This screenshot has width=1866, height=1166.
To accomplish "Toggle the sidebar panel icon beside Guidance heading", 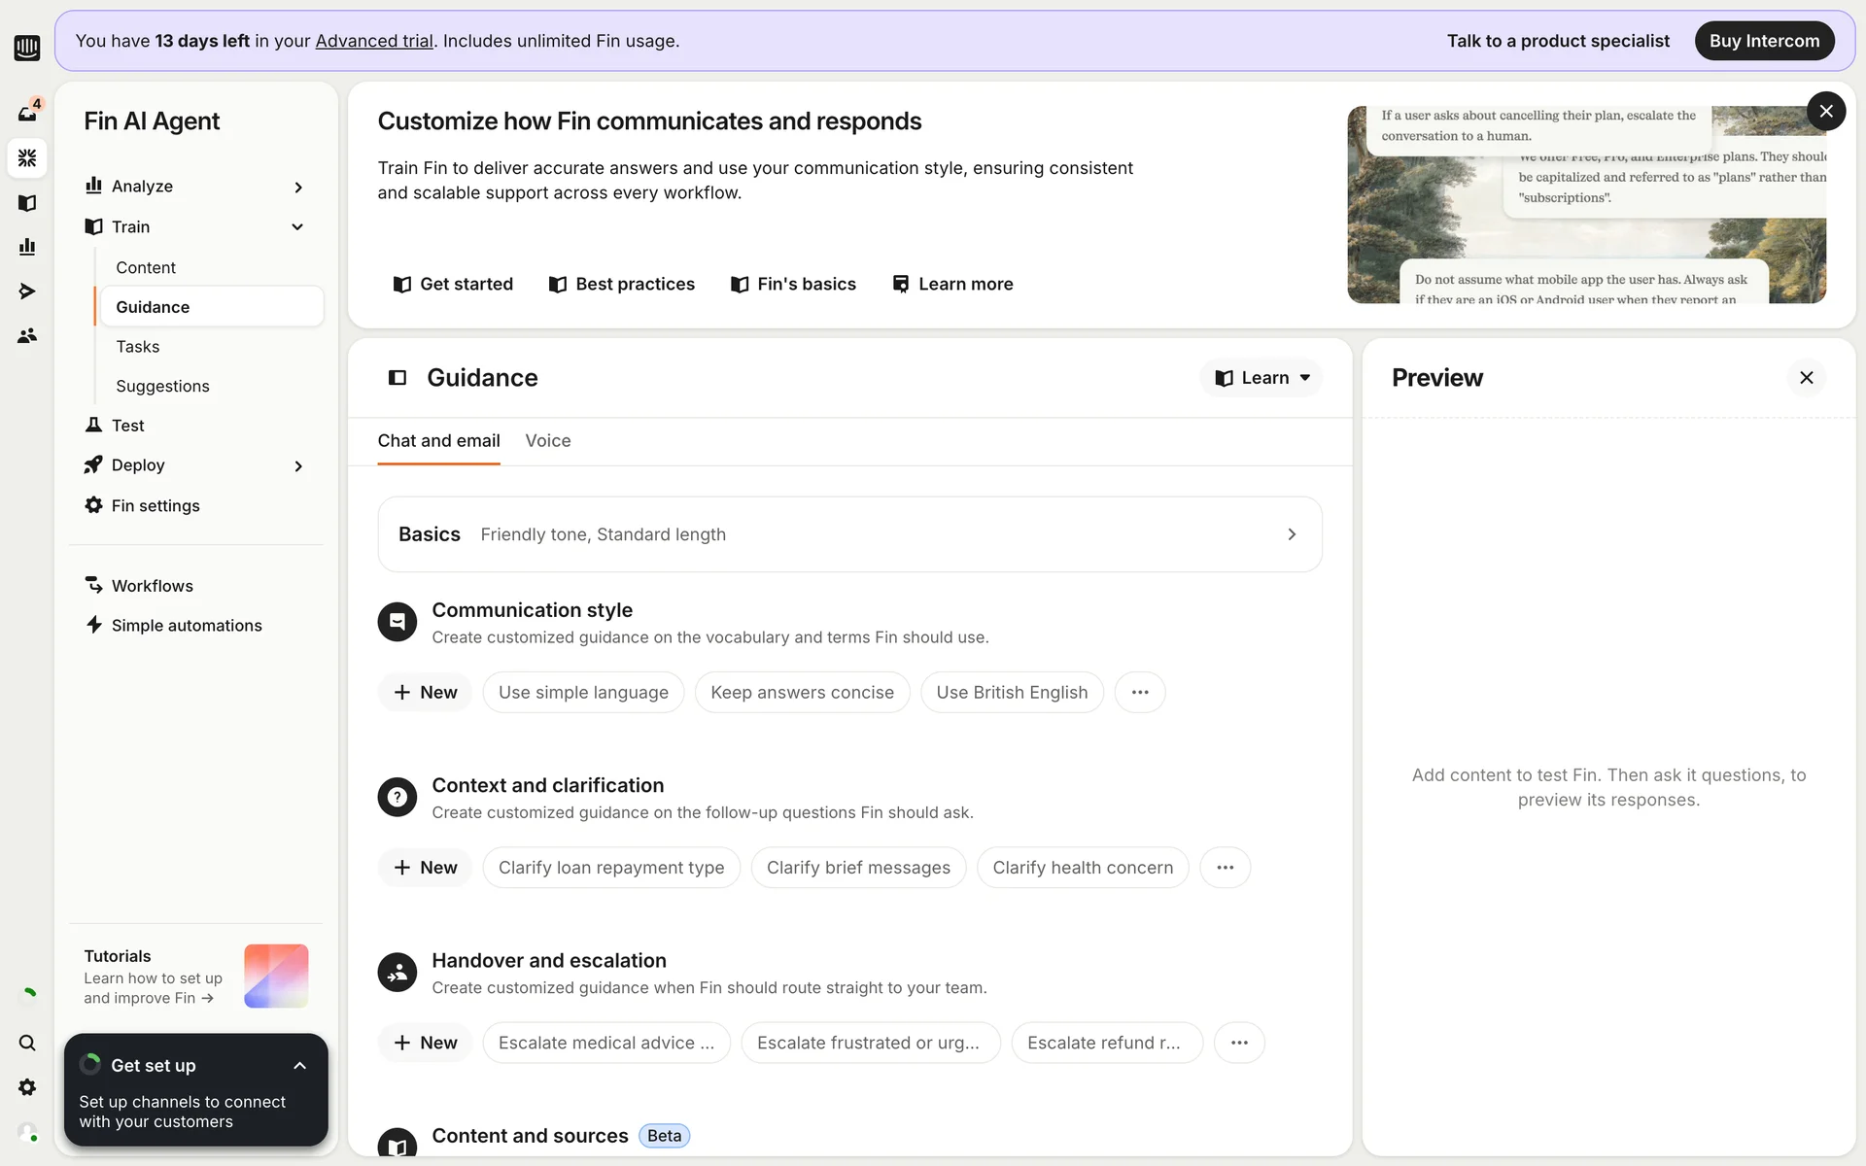I will (397, 378).
